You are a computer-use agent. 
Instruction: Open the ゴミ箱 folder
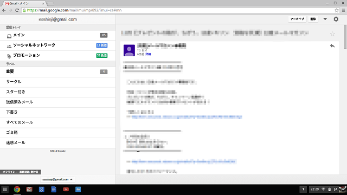[58, 133]
